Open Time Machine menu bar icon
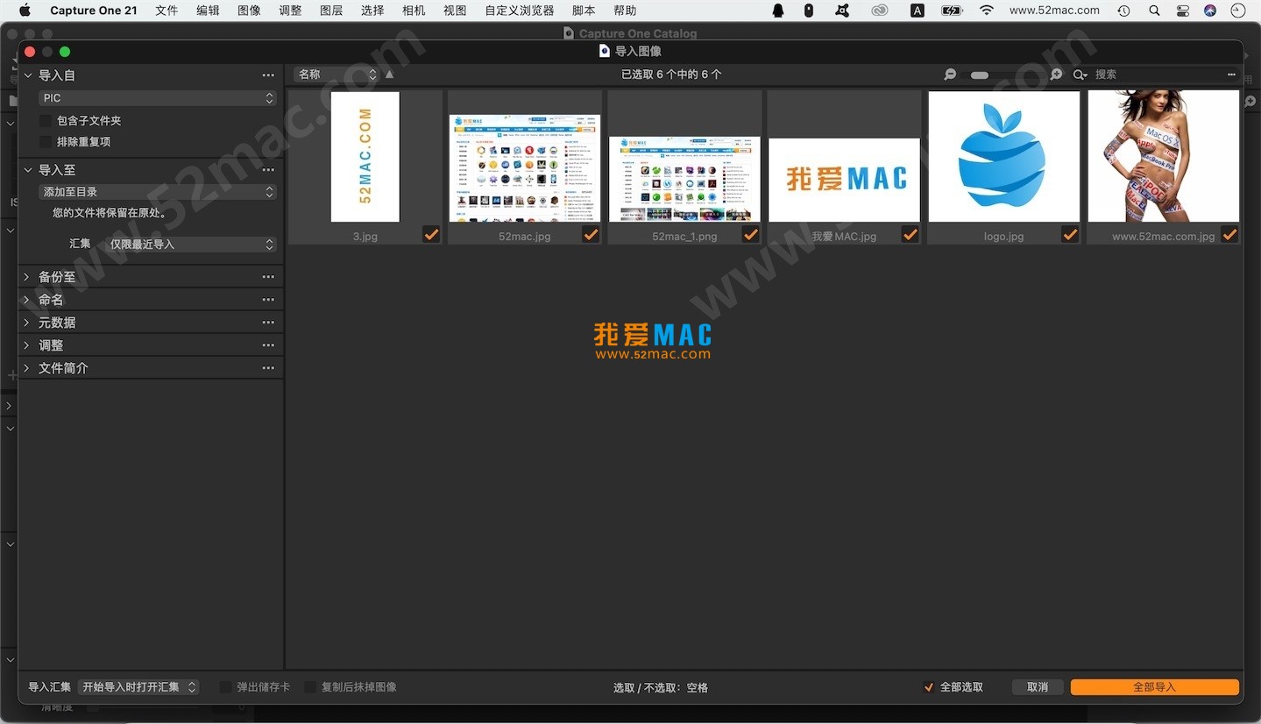The height and width of the screenshot is (724, 1261). click(1123, 11)
